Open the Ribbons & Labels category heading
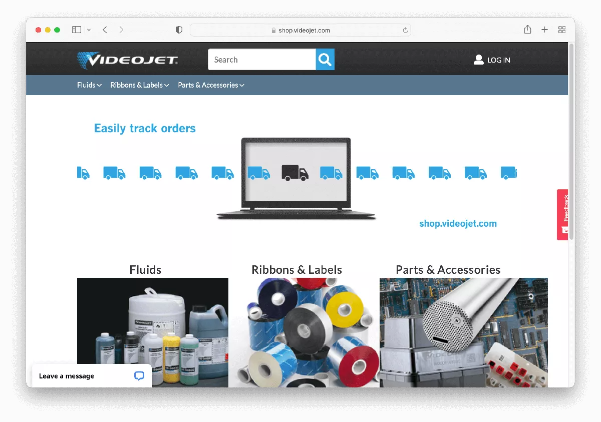Screen dimensions: 601x422 [x=296, y=270]
